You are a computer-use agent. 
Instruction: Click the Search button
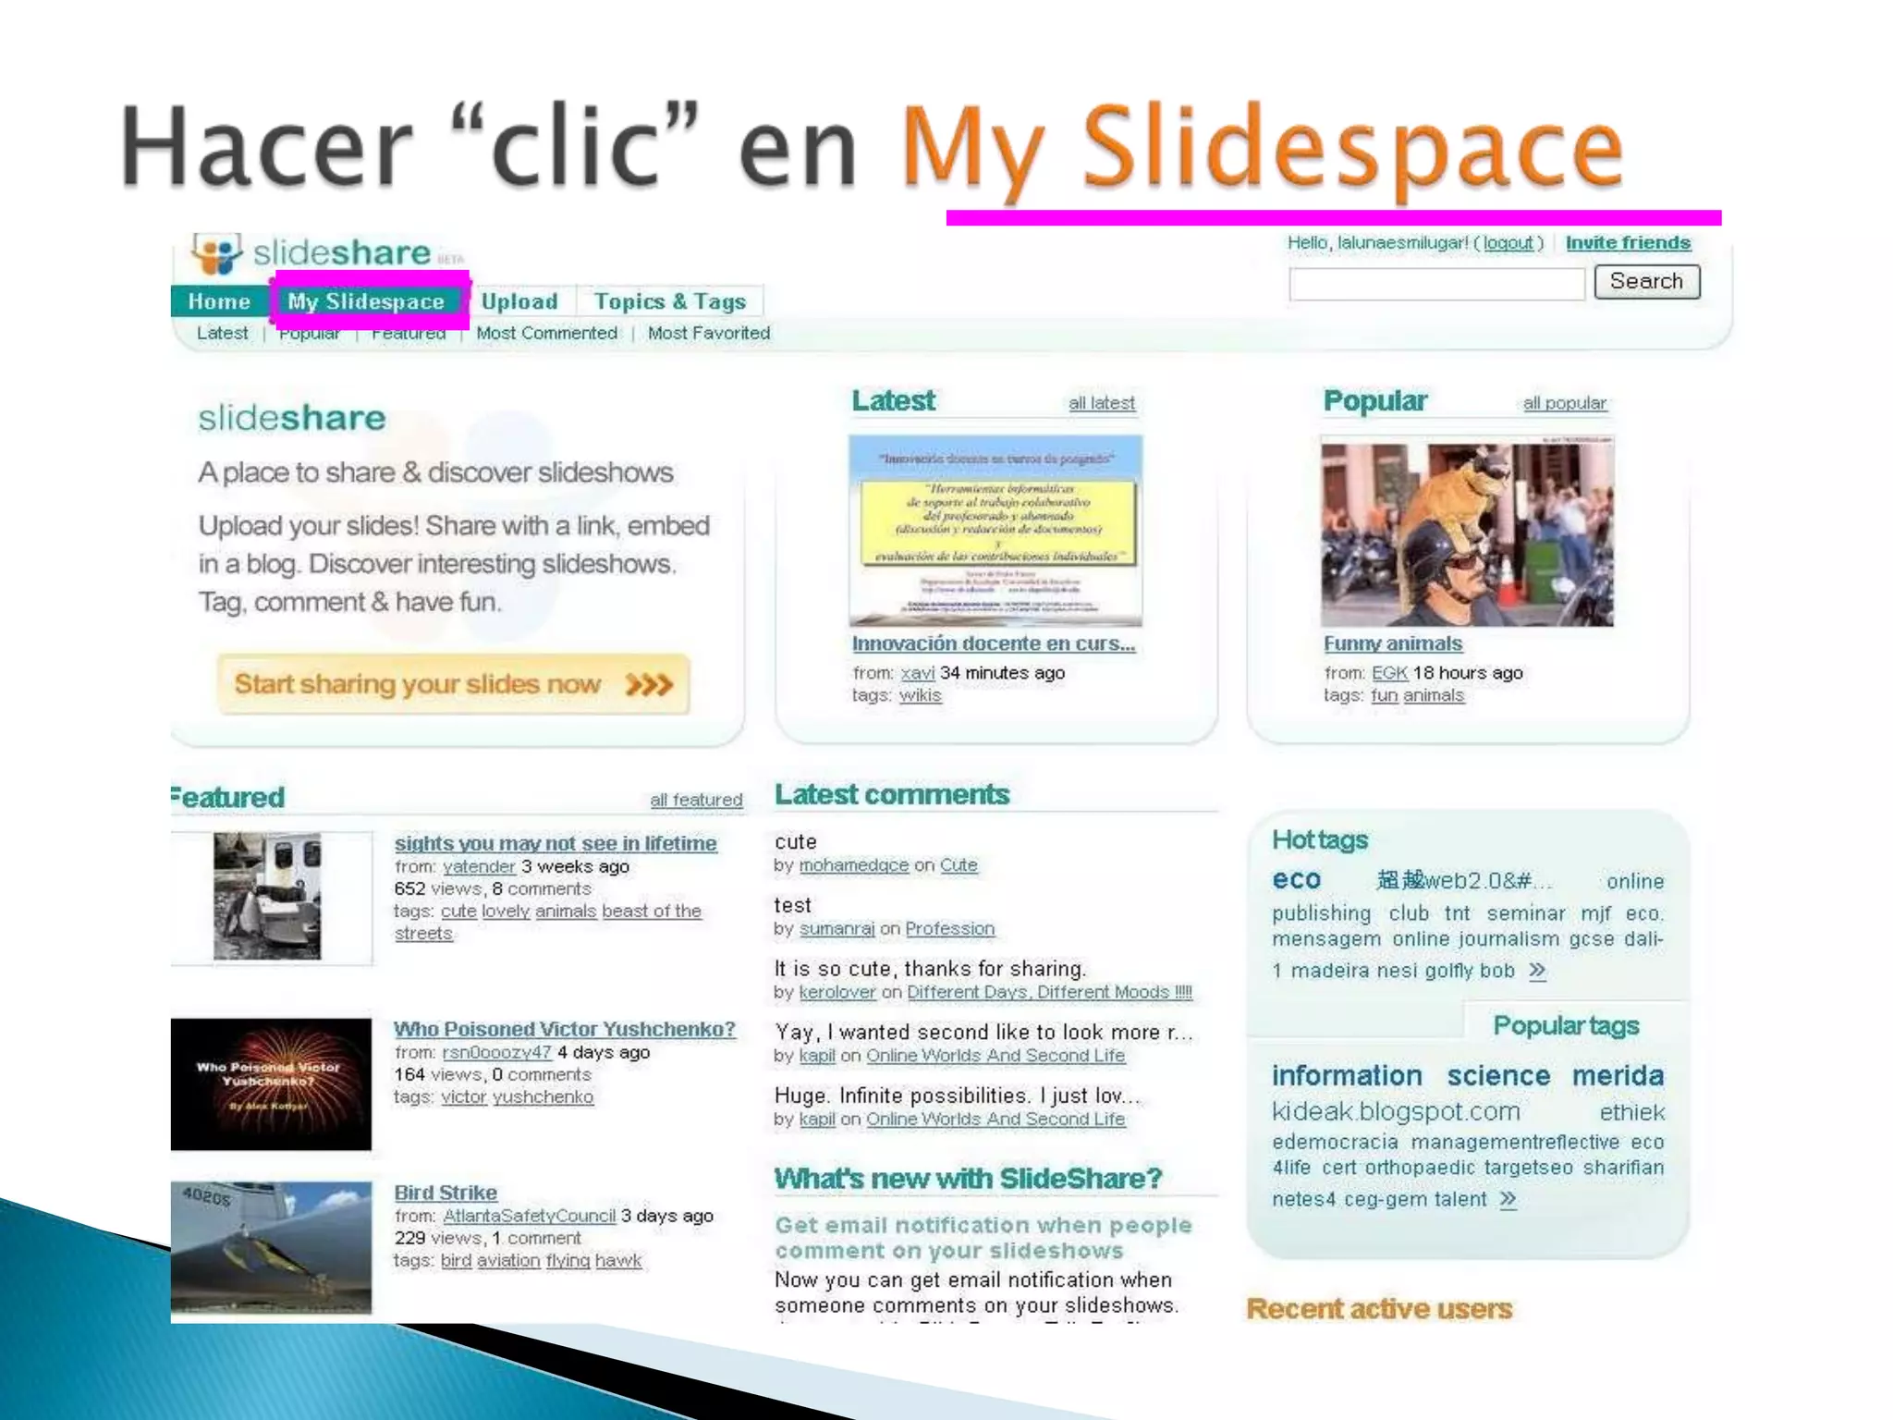1647,281
